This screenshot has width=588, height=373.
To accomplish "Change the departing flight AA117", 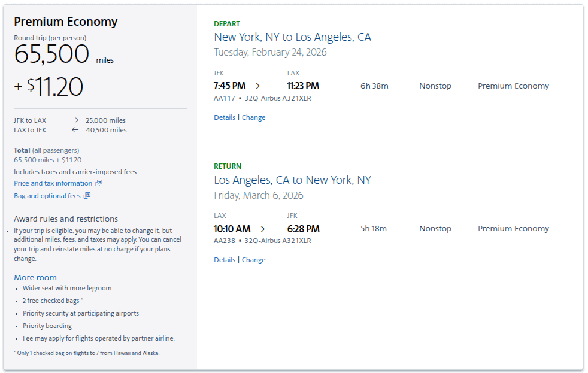I will (x=253, y=117).
